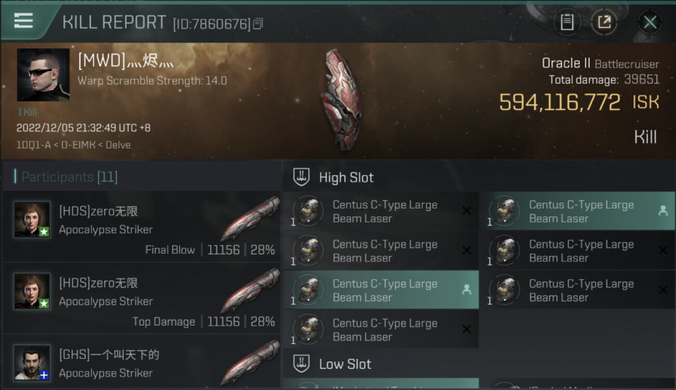Close the Kill Report window

click(x=650, y=22)
